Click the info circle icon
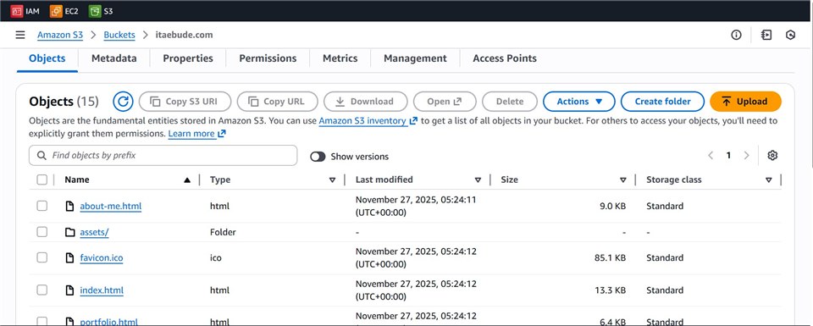Image resolution: width=813 pixels, height=326 pixels. click(736, 36)
